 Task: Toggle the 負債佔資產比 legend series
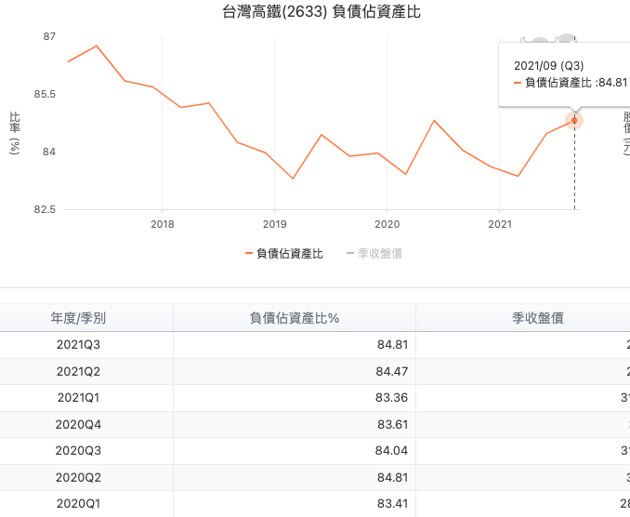(283, 253)
